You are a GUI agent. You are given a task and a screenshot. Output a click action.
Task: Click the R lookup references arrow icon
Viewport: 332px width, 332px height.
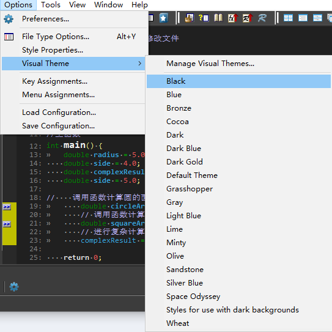[248, 18]
